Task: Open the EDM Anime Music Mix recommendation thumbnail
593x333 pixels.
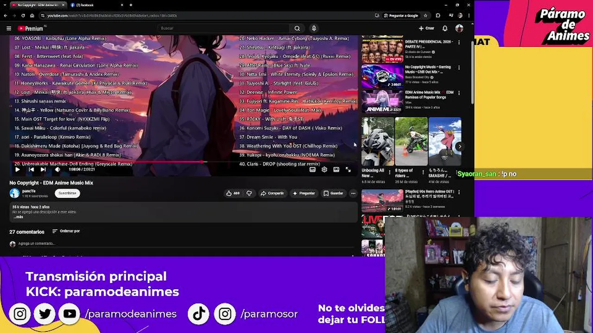Action: click(382, 102)
